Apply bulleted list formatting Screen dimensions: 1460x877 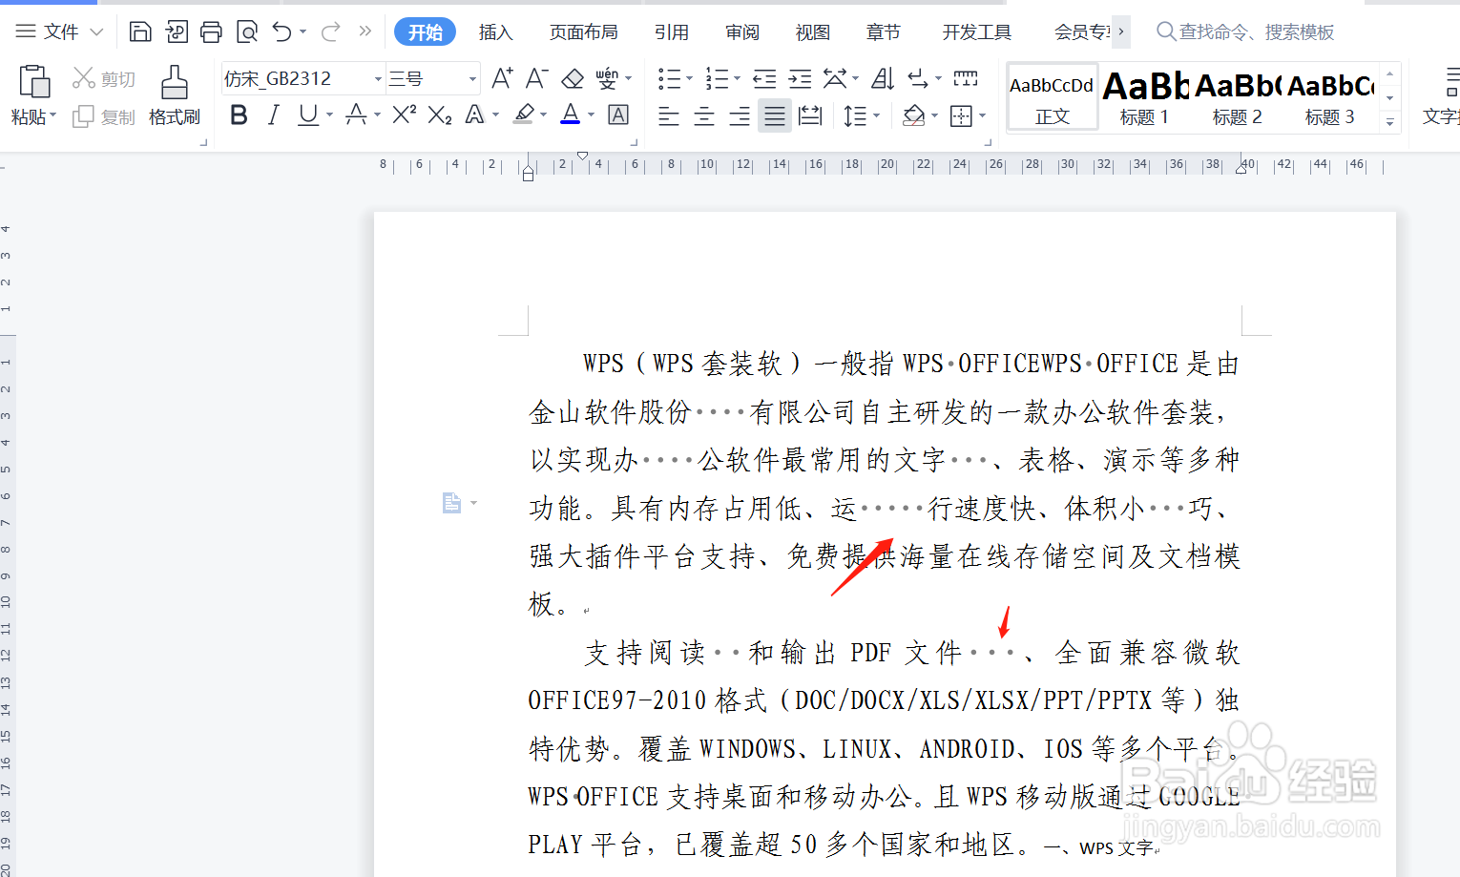pyautogui.click(x=670, y=78)
